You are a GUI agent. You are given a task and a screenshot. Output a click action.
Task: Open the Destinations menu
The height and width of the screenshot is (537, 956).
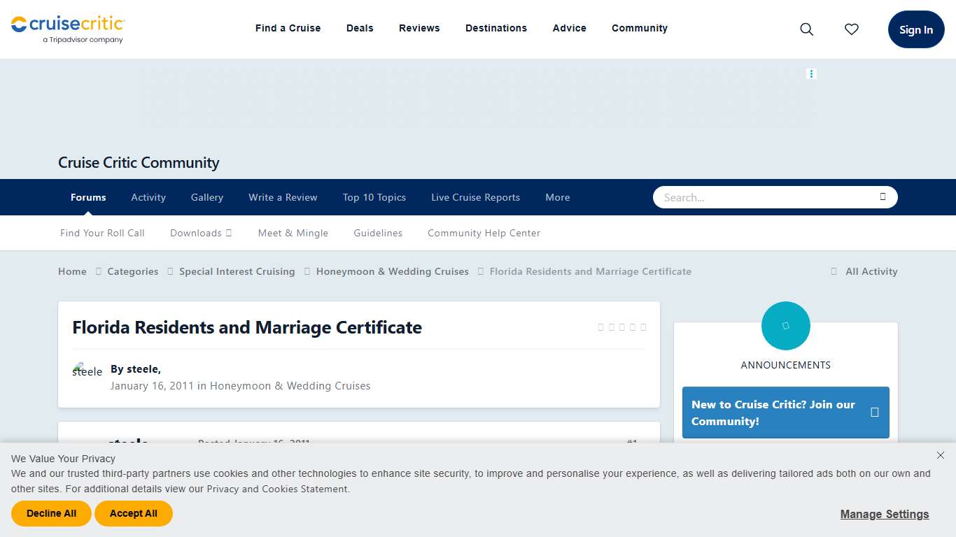coord(496,28)
